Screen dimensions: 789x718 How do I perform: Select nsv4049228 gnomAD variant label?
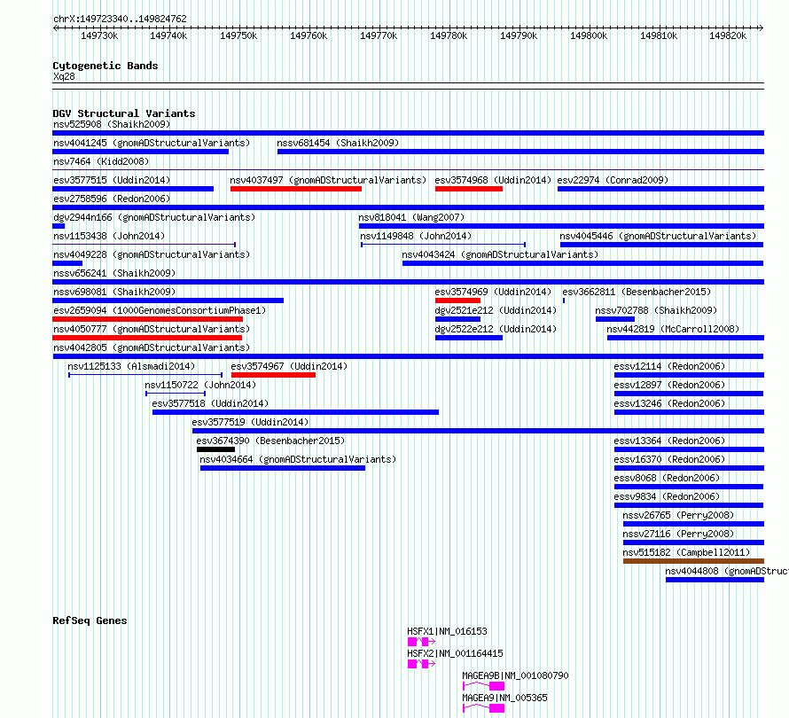point(152,254)
